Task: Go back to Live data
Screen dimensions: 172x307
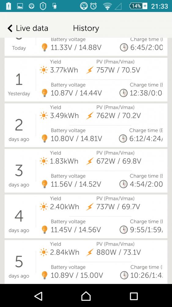Action: tap(28, 28)
